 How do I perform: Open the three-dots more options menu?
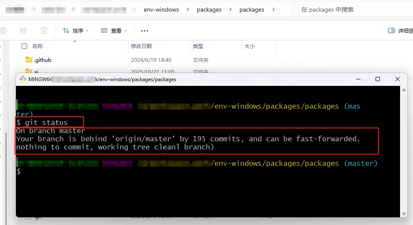pos(145,31)
